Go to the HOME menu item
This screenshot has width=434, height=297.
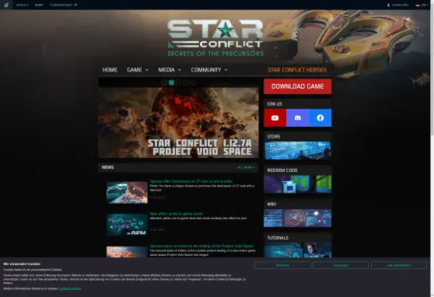[110, 70]
